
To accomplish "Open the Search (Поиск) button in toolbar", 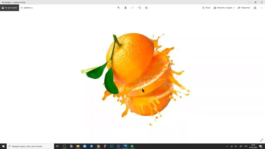I will 206,8.
